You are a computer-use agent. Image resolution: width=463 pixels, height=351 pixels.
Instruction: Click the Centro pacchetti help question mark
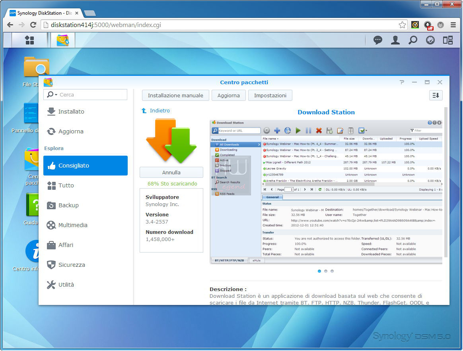[x=402, y=82]
